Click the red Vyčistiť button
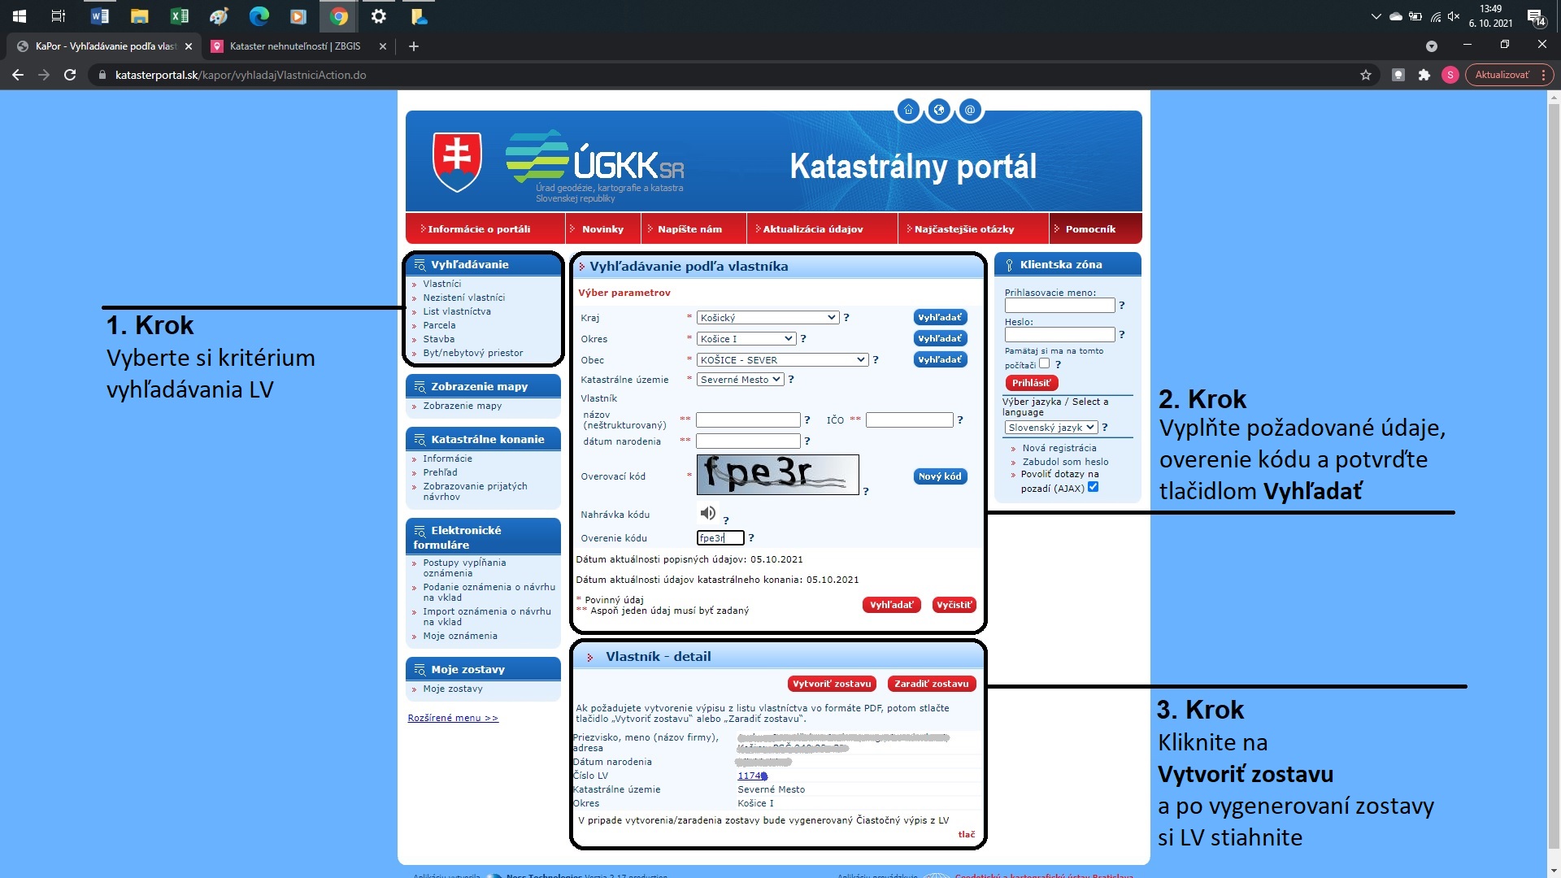Viewport: 1561px width, 878px height. tap(954, 605)
